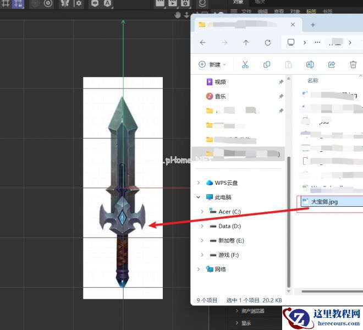
Task: Expand the 资产浏览器 panel section
Action: [237, 311]
